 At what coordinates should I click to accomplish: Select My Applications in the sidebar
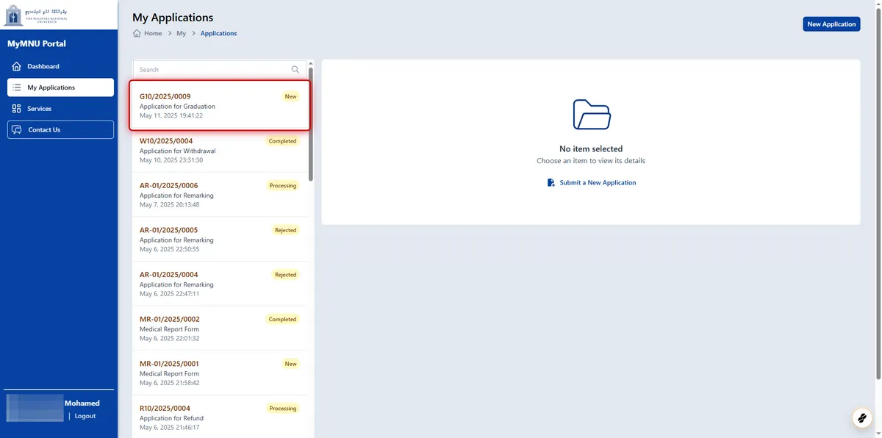coord(60,87)
